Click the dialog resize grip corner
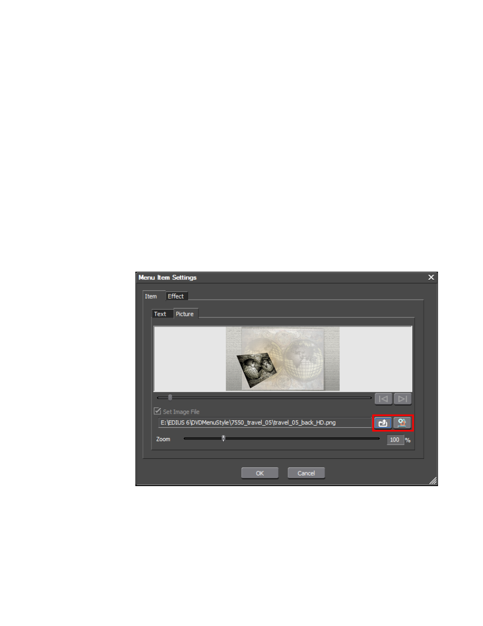 click(x=433, y=481)
